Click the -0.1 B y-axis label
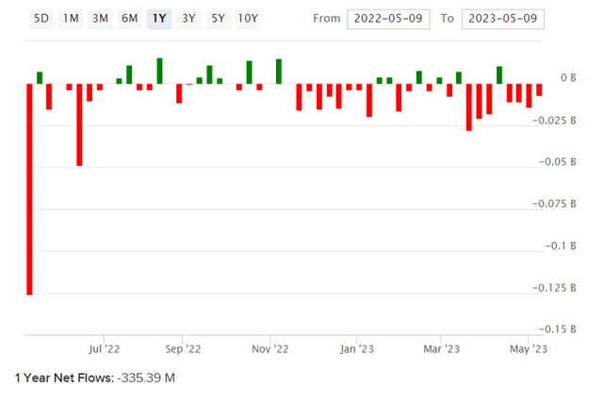Viewport: 603px width, 402px height. pyautogui.click(x=561, y=246)
